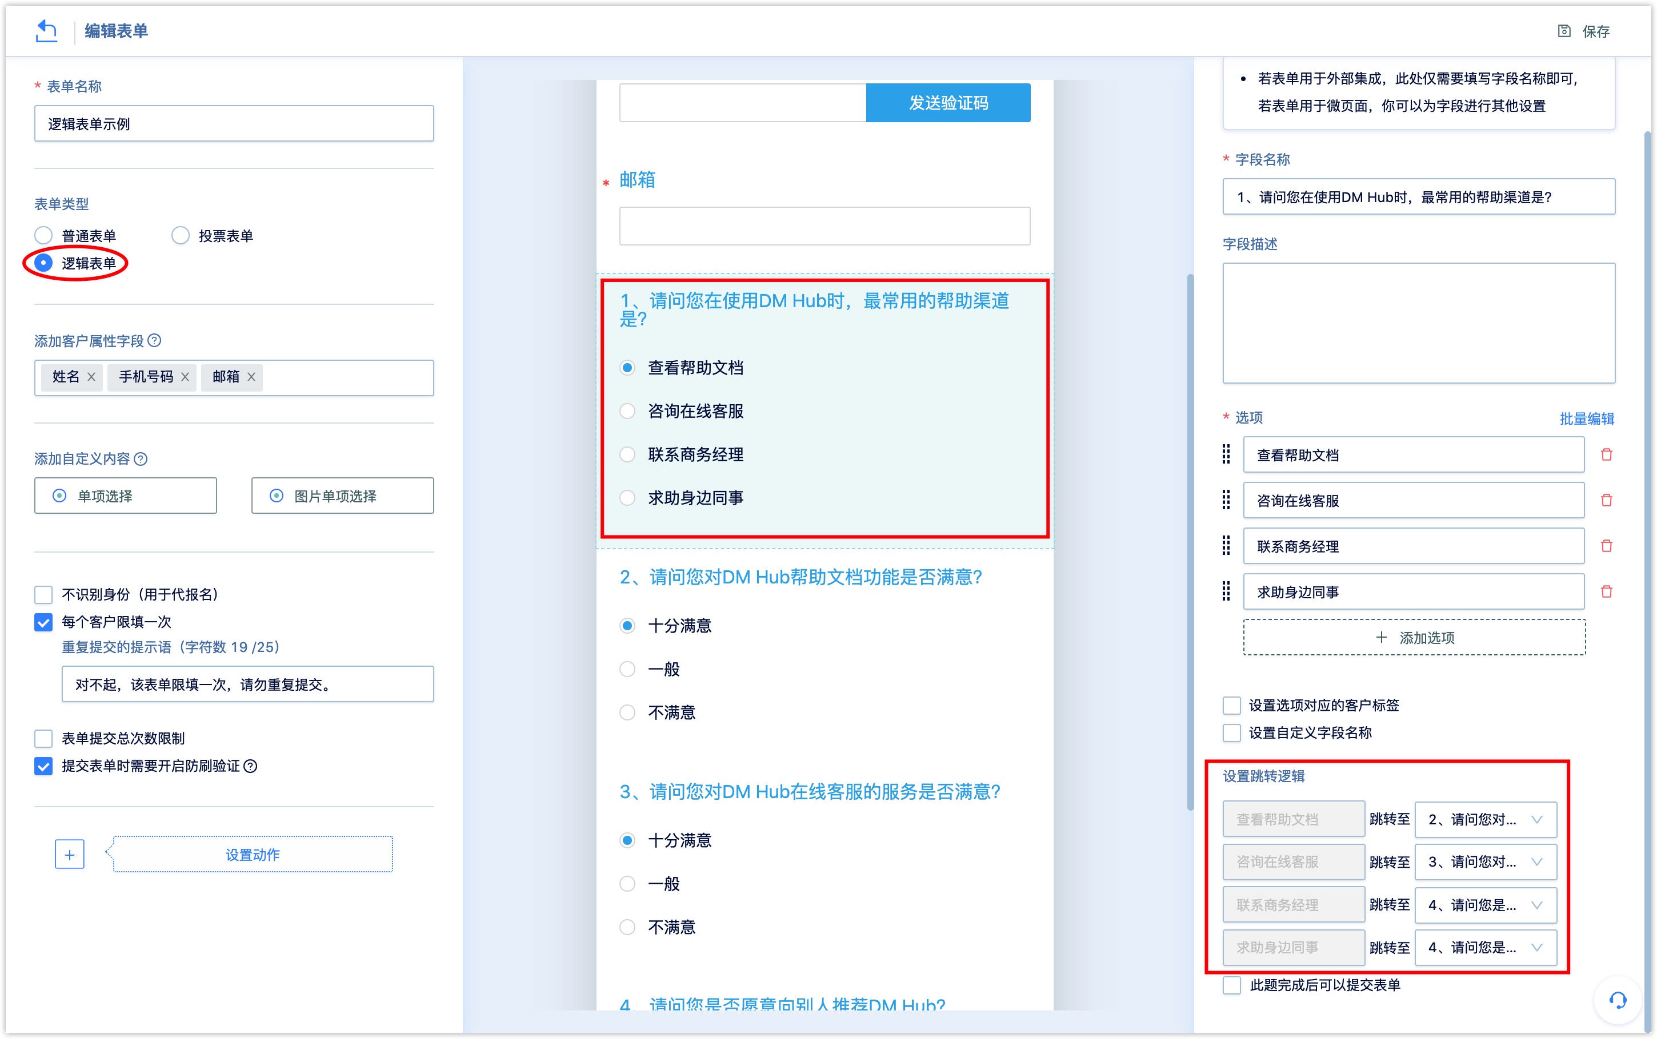The width and height of the screenshot is (1657, 1039).
Task: Click the verification code input field
Action: pos(743,103)
